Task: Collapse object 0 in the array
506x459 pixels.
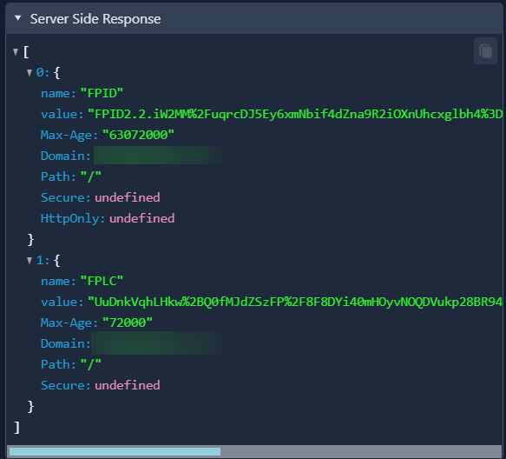Action: (x=30, y=73)
